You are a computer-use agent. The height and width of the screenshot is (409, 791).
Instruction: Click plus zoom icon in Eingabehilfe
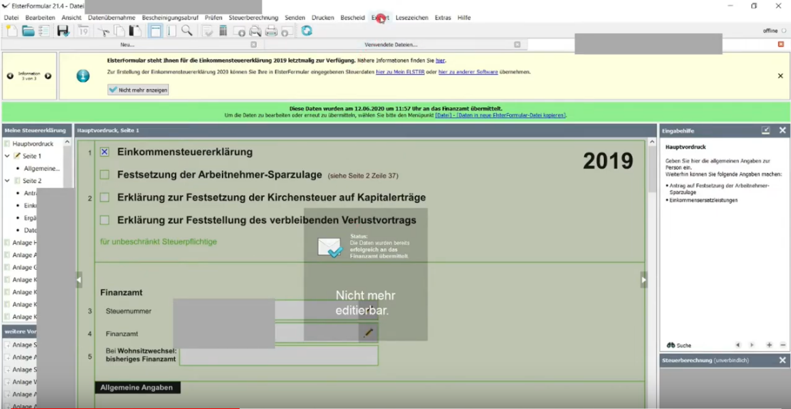tap(769, 345)
